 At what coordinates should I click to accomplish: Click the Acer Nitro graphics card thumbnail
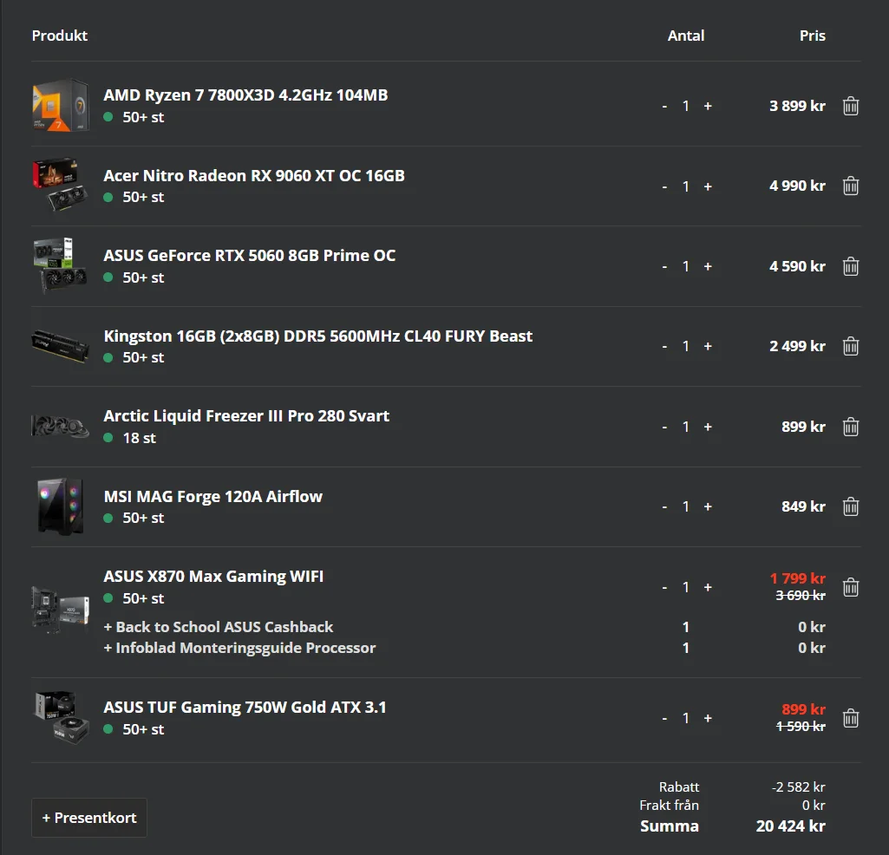click(x=61, y=185)
